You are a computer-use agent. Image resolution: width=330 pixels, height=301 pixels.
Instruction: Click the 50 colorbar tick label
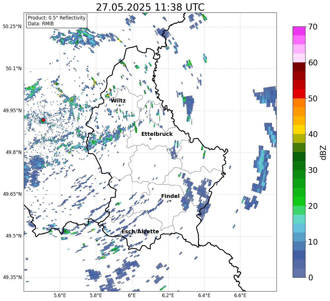[x=312, y=99]
